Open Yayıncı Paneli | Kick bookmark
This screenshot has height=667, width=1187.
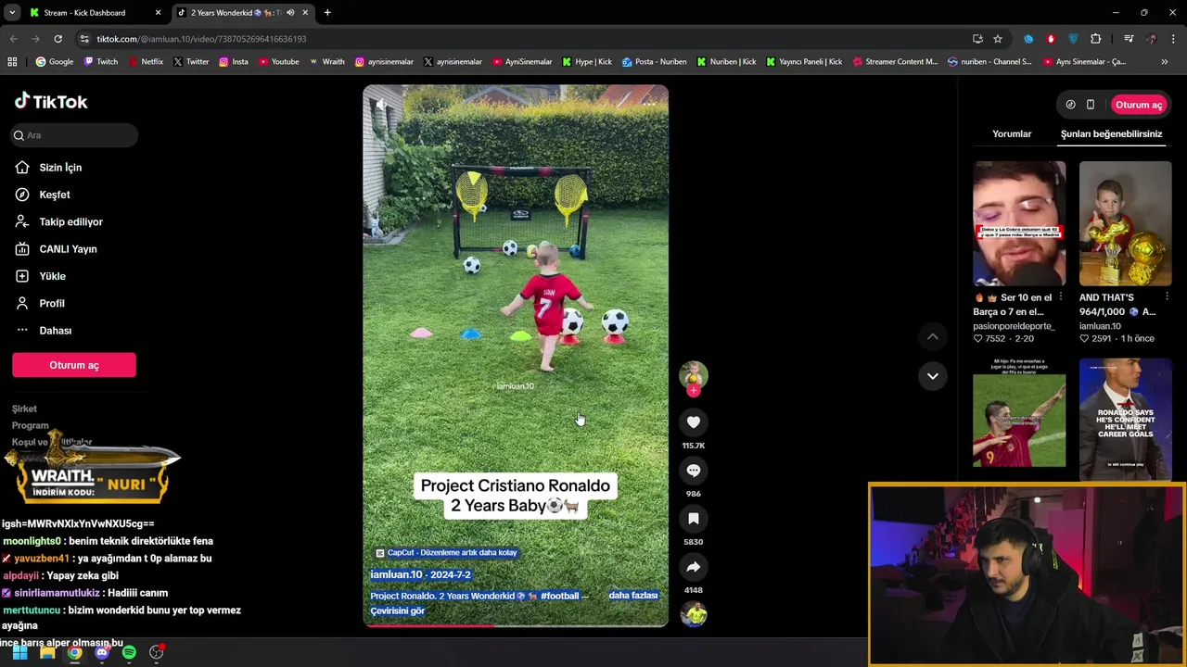(x=804, y=62)
